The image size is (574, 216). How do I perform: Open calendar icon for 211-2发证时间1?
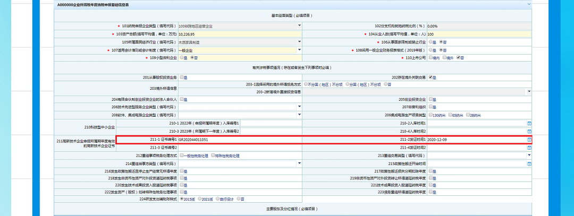529,140
